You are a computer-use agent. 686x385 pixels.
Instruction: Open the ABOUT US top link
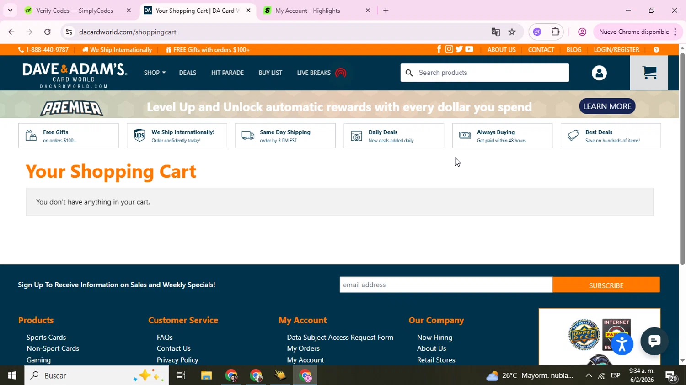[501, 50]
